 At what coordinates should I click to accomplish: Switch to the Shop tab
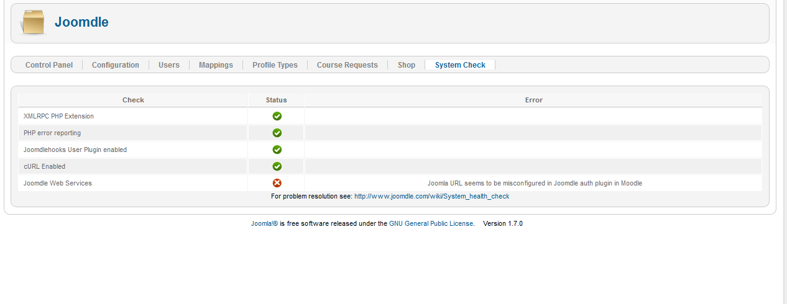pos(407,65)
